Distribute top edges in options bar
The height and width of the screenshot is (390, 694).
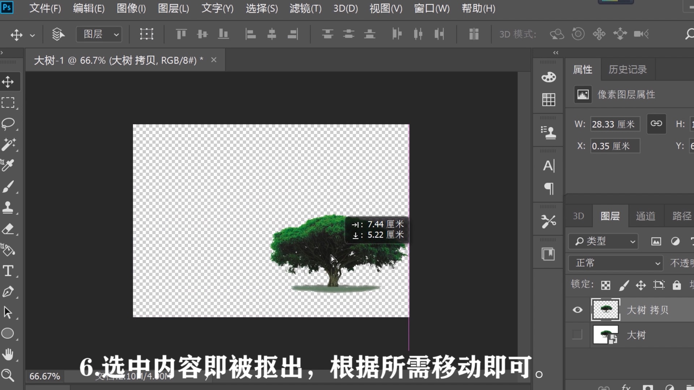pos(327,34)
